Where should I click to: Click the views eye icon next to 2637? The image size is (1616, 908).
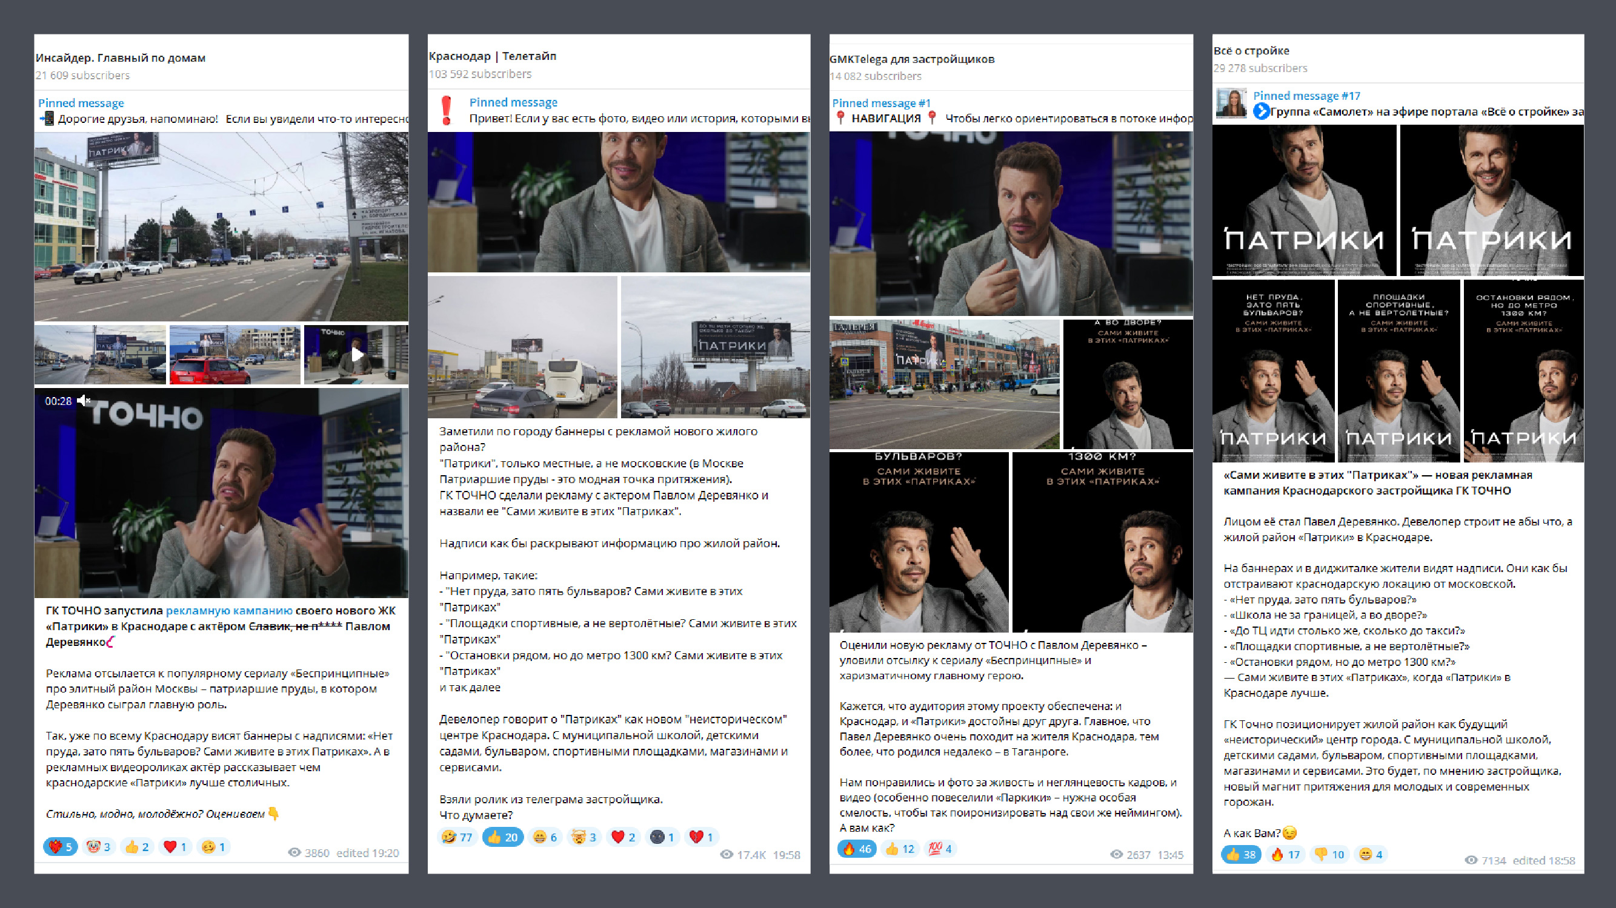(x=1116, y=854)
